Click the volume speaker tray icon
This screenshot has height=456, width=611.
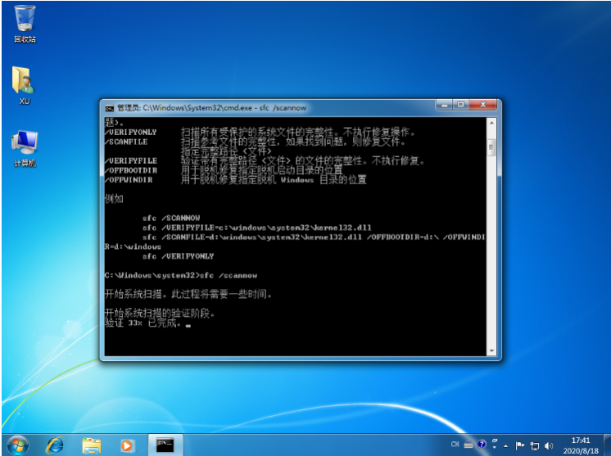(x=548, y=445)
